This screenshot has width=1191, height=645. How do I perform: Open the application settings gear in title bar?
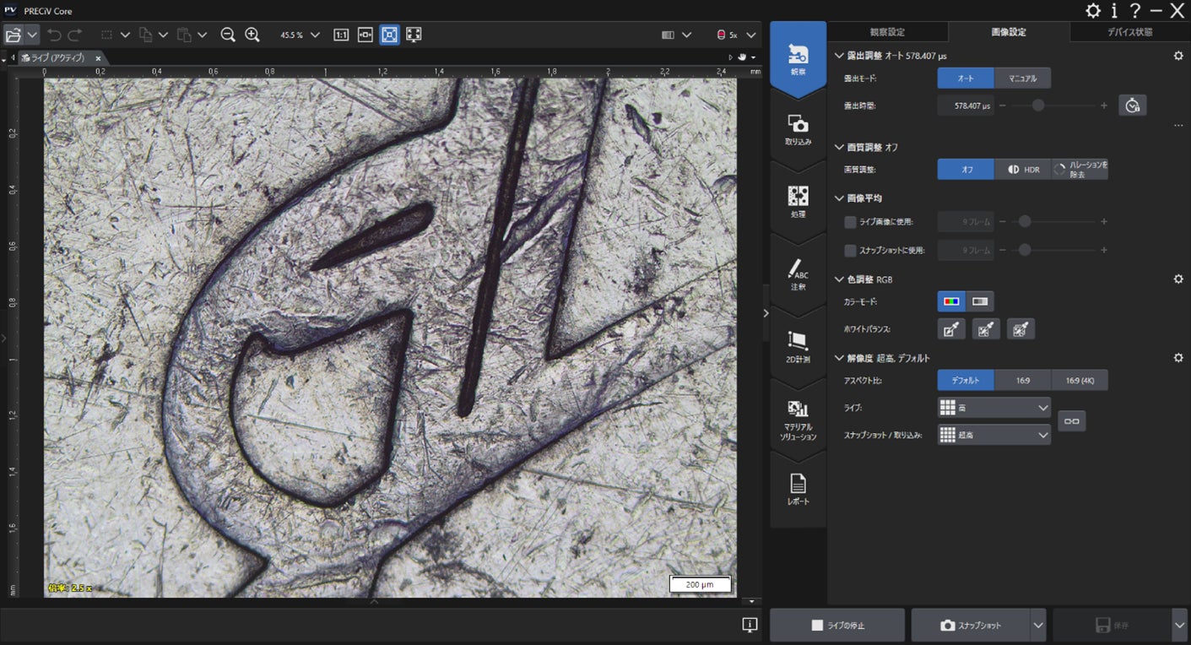(x=1092, y=10)
